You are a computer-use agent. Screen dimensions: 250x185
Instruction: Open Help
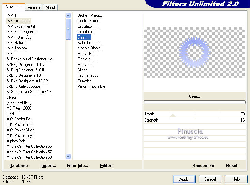pyautogui.click(x=236, y=179)
